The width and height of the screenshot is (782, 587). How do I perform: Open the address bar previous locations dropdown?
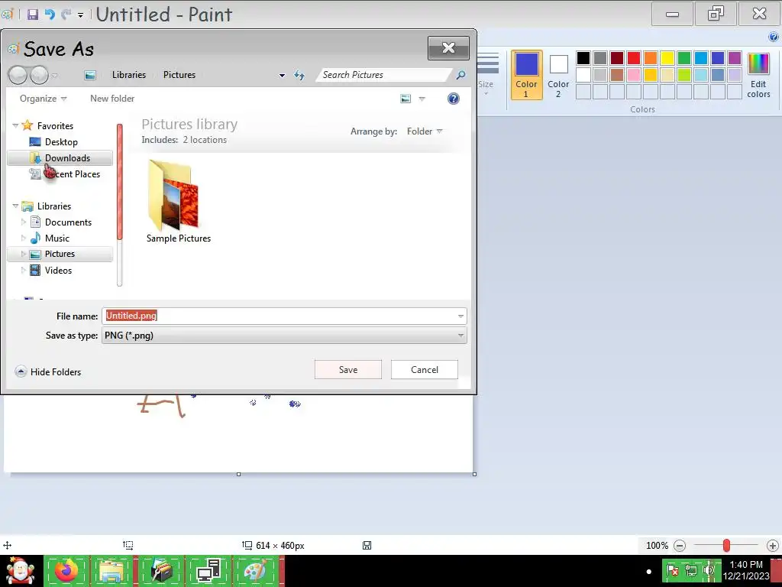[x=282, y=76]
